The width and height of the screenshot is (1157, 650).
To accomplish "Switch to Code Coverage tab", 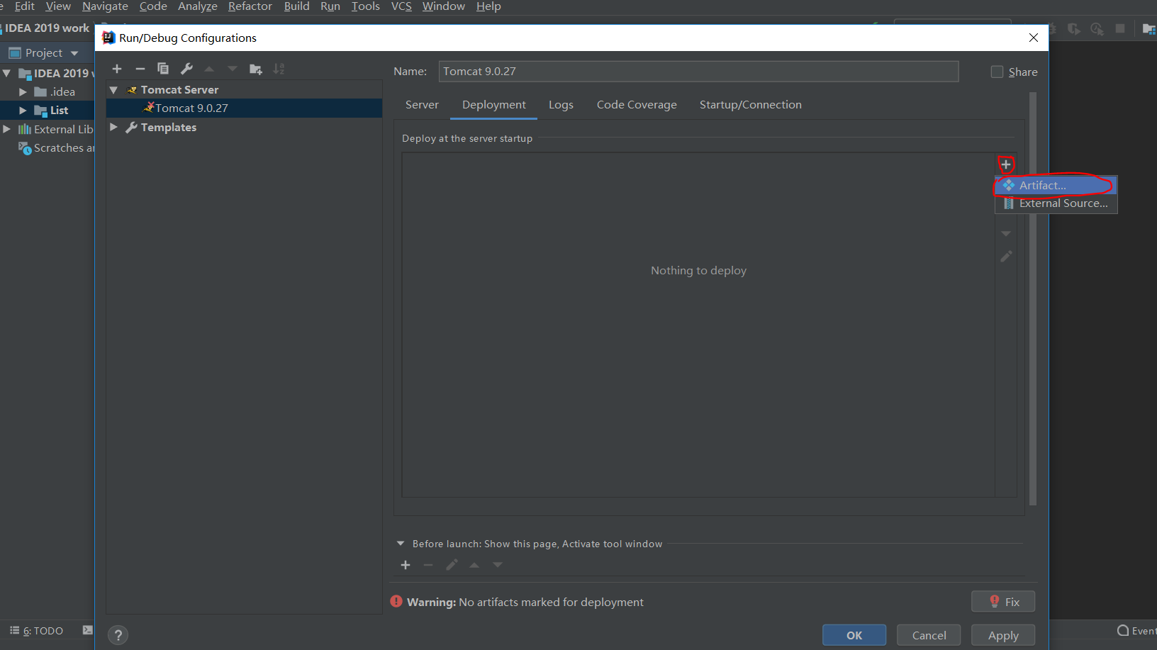I will [x=637, y=105].
